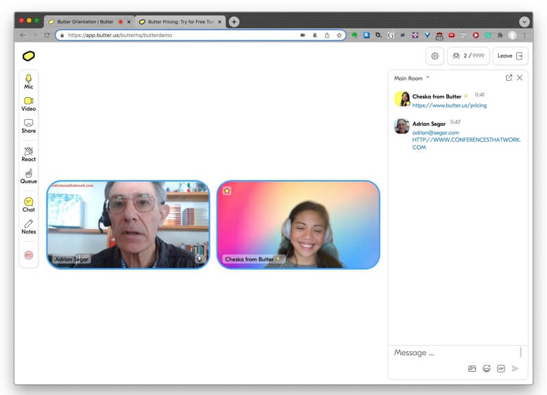Close the chat panel
The width and height of the screenshot is (547, 395).
(520, 77)
